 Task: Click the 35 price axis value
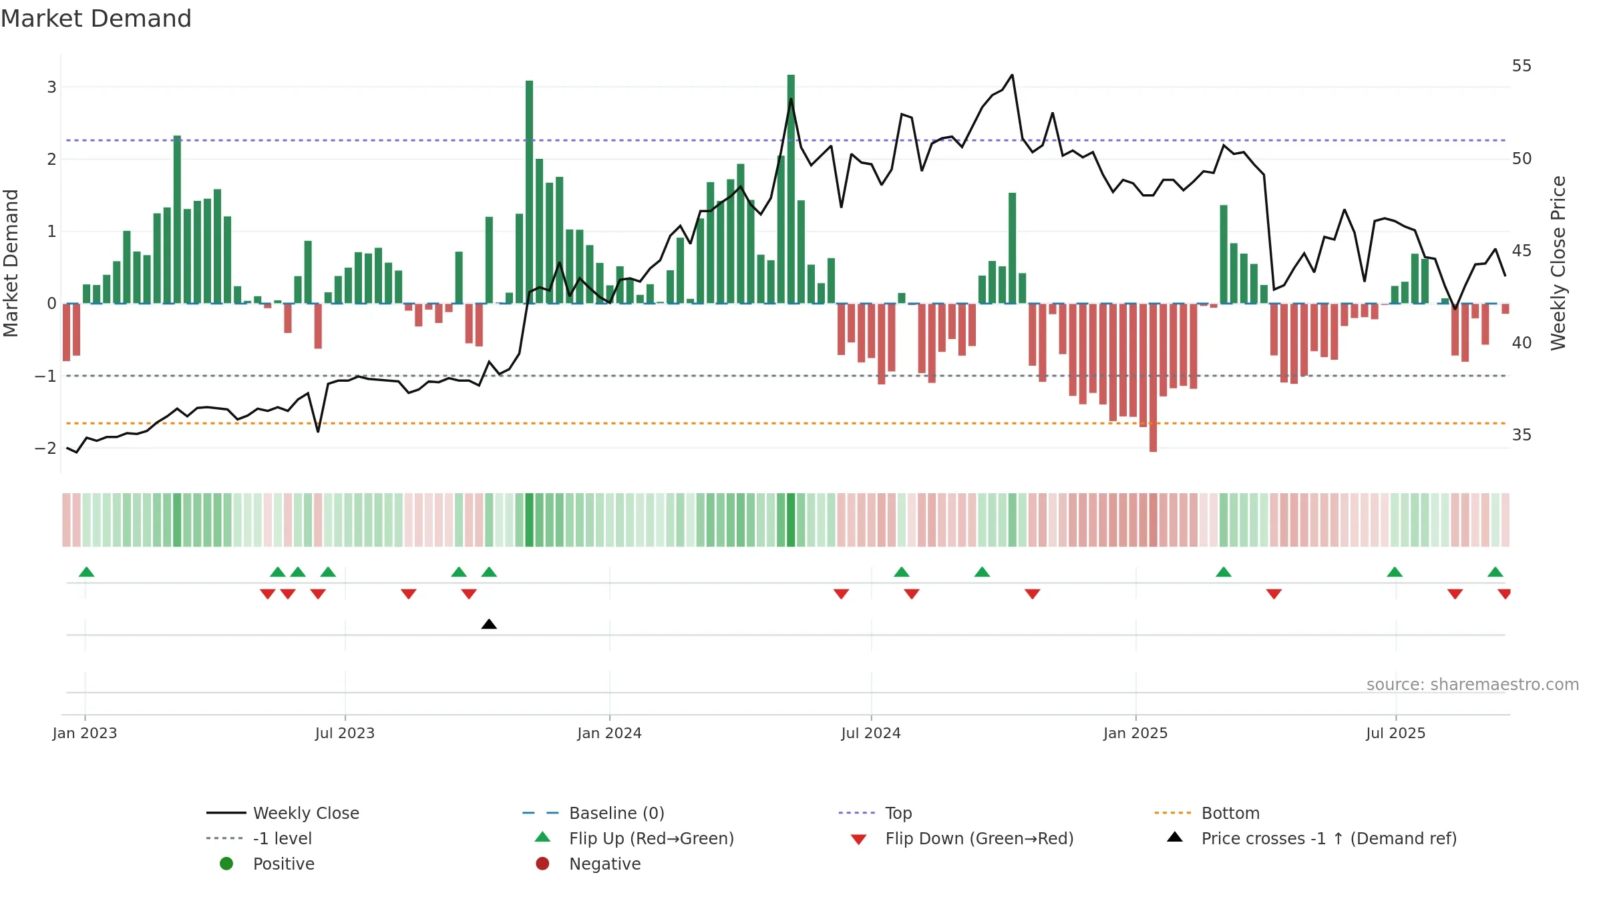point(1522,435)
